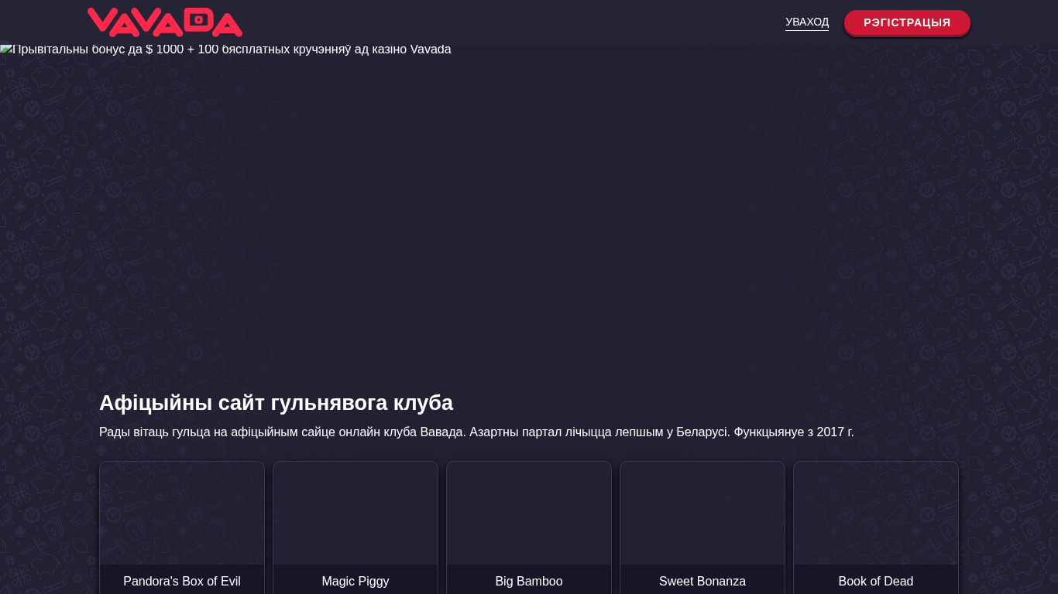The width and height of the screenshot is (1058, 594).
Task: Open the Sweet Bonanza game card
Action: pyautogui.click(x=702, y=528)
